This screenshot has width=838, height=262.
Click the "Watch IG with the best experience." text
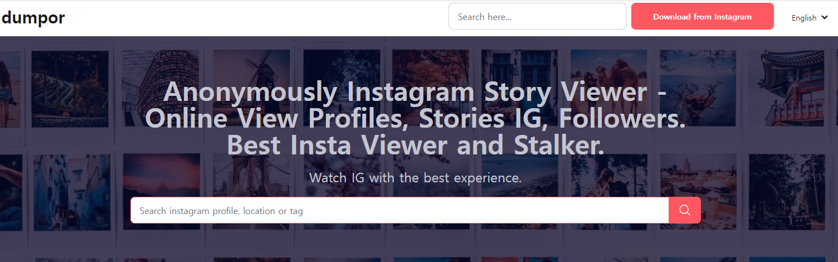[416, 178]
